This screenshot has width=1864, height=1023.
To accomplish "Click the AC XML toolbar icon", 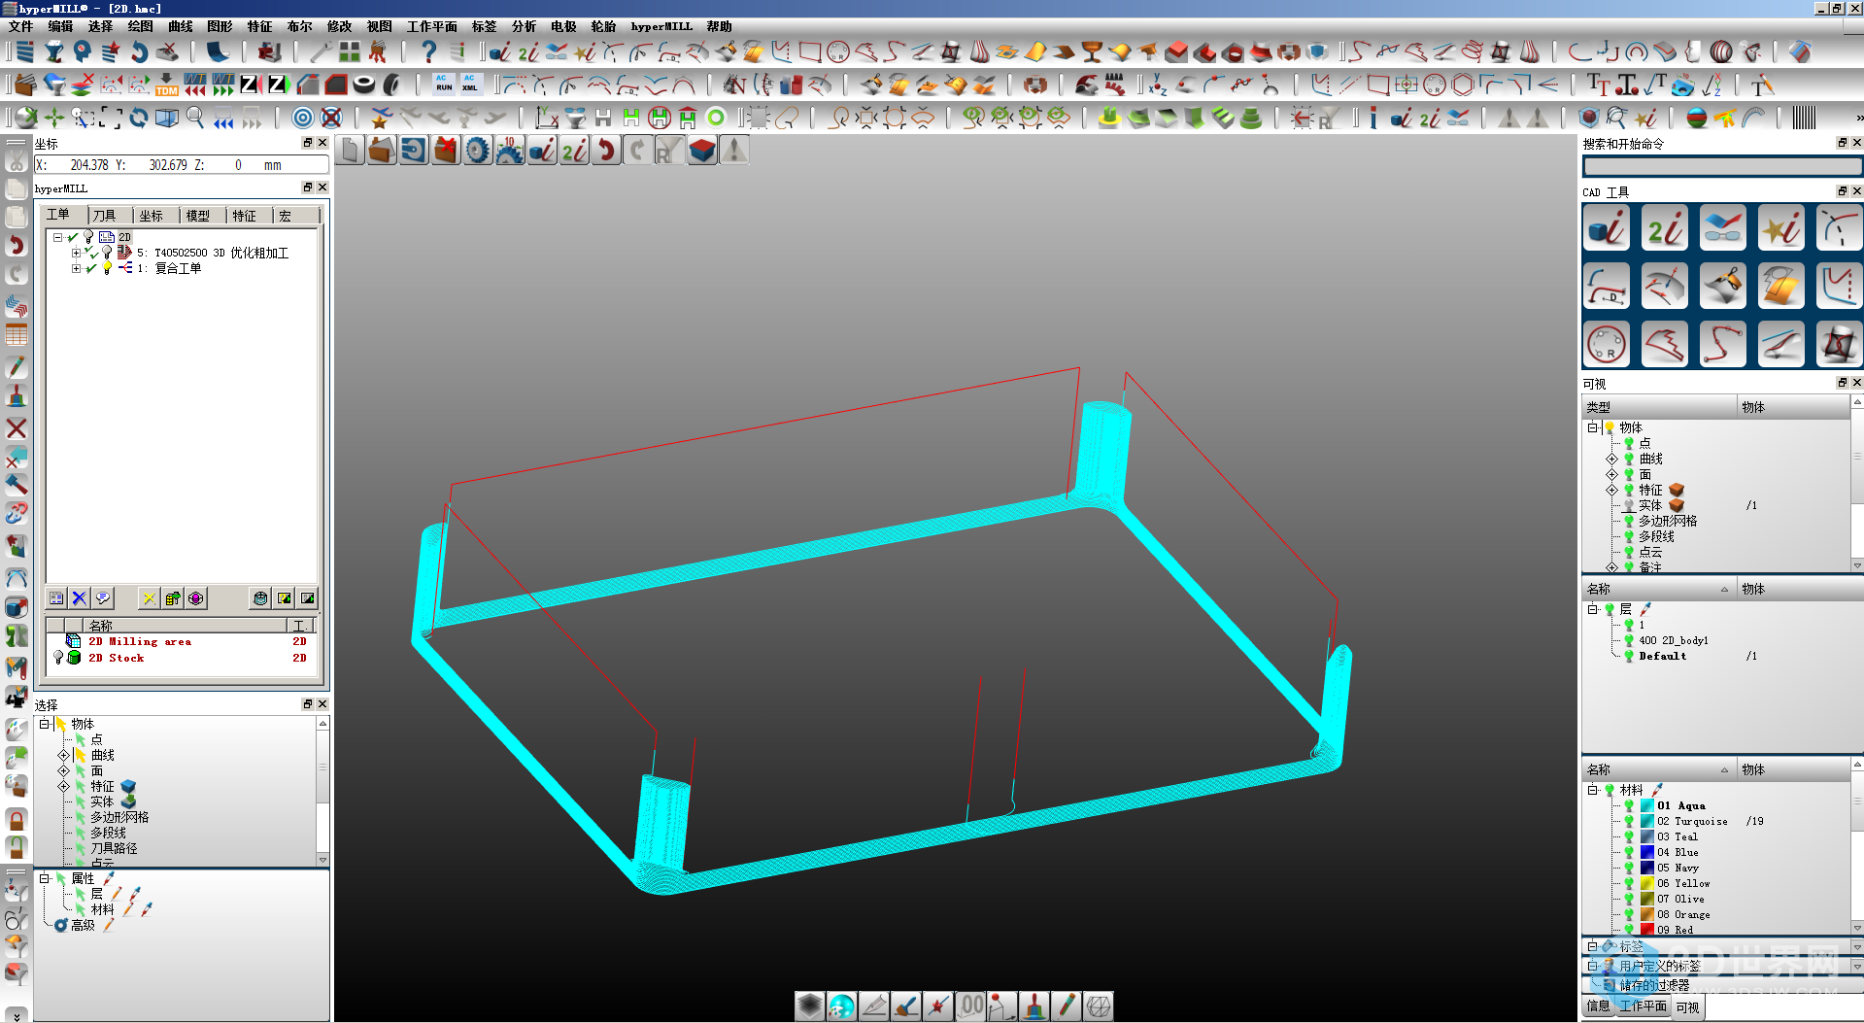I will 470,84.
